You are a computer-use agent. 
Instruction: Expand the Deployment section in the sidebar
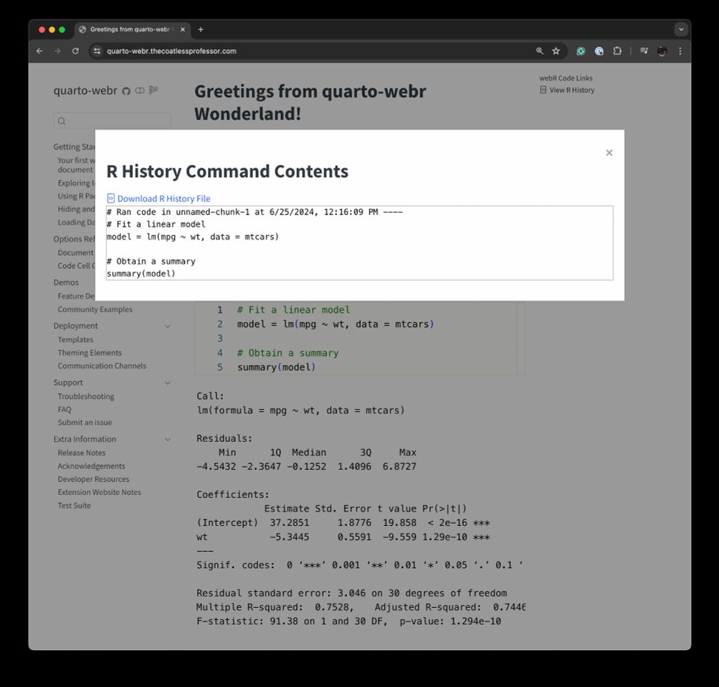168,326
